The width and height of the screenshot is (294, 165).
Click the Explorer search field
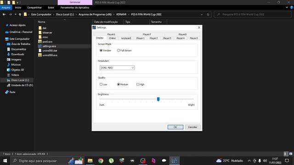point(252,14)
